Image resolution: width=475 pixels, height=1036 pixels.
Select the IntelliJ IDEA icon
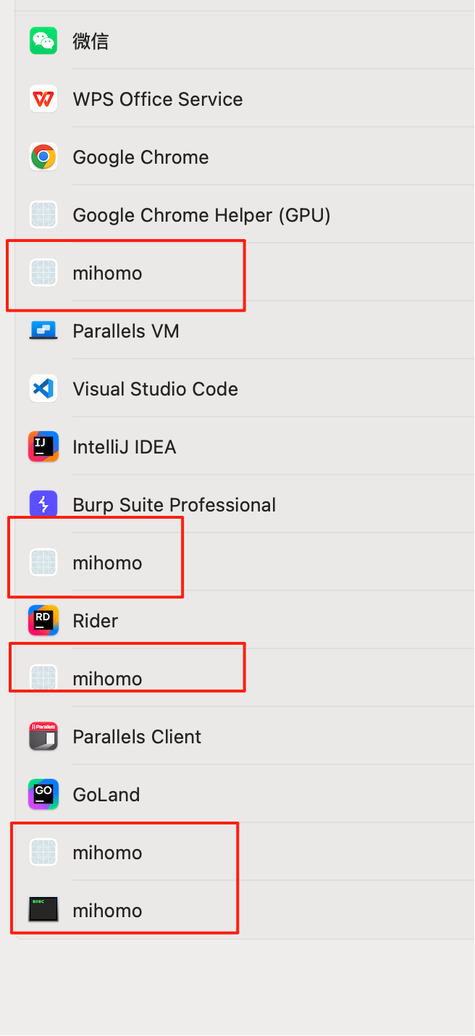pyautogui.click(x=43, y=446)
